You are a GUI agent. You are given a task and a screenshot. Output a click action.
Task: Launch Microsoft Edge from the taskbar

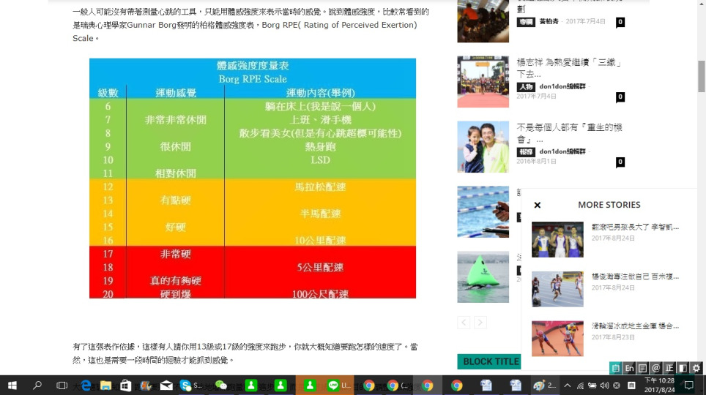coord(86,385)
